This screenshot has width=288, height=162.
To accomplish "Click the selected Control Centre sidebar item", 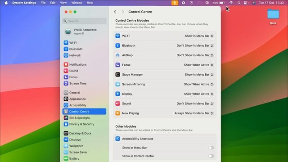I will click(x=84, y=112).
